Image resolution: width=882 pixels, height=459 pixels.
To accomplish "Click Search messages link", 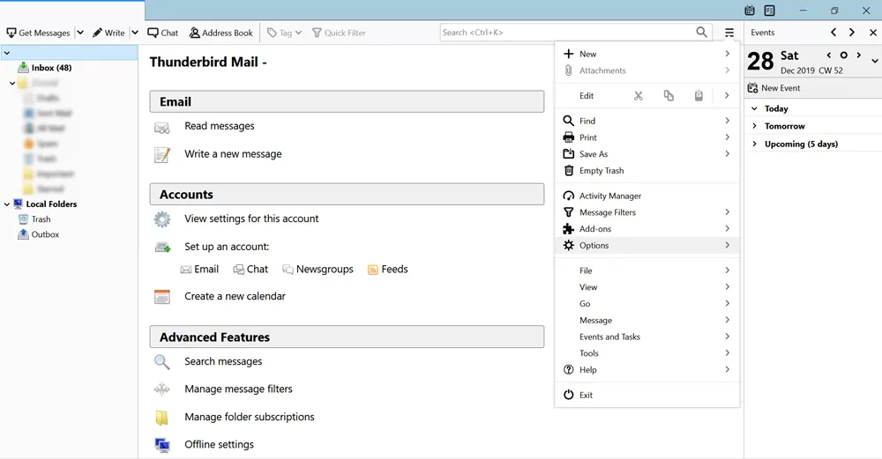I will pyautogui.click(x=223, y=361).
